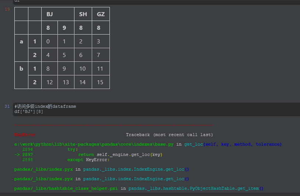Select table cell with value 3
300x196 pixels.
click(101, 42)
